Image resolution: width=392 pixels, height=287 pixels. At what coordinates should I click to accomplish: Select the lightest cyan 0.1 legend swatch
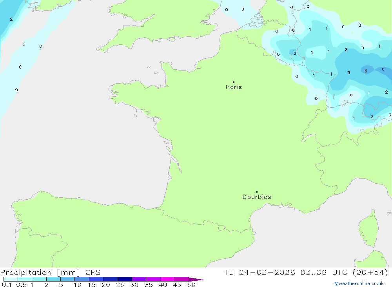[x=11, y=279]
